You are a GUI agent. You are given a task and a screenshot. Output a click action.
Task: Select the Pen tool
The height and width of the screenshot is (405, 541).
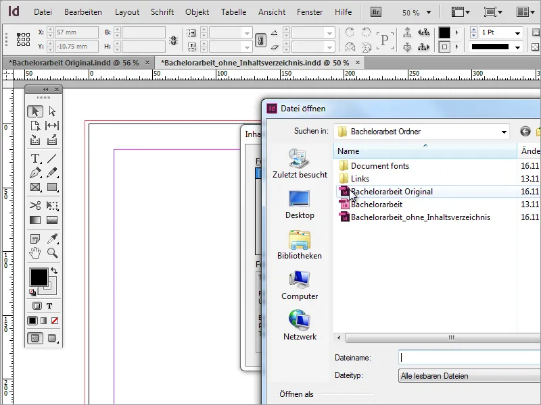click(35, 173)
